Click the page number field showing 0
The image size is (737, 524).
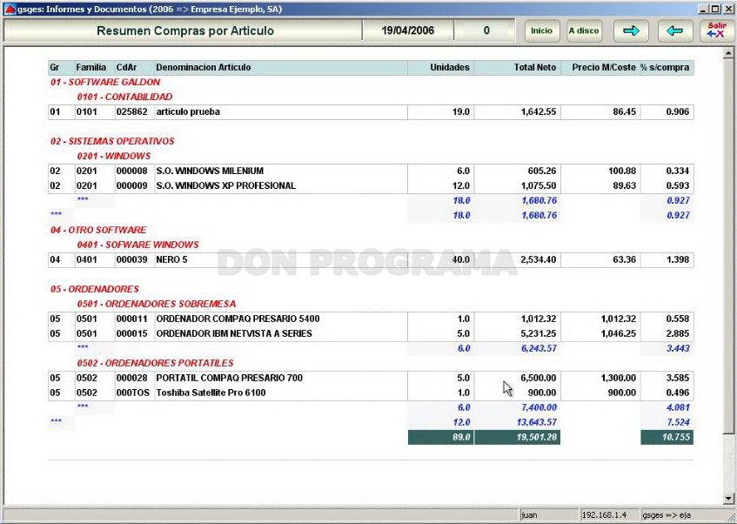pyautogui.click(x=486, y=31)
